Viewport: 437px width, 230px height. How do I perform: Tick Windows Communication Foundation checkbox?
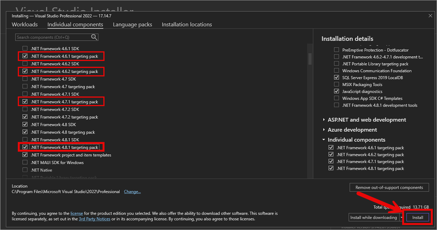[337, 71]
